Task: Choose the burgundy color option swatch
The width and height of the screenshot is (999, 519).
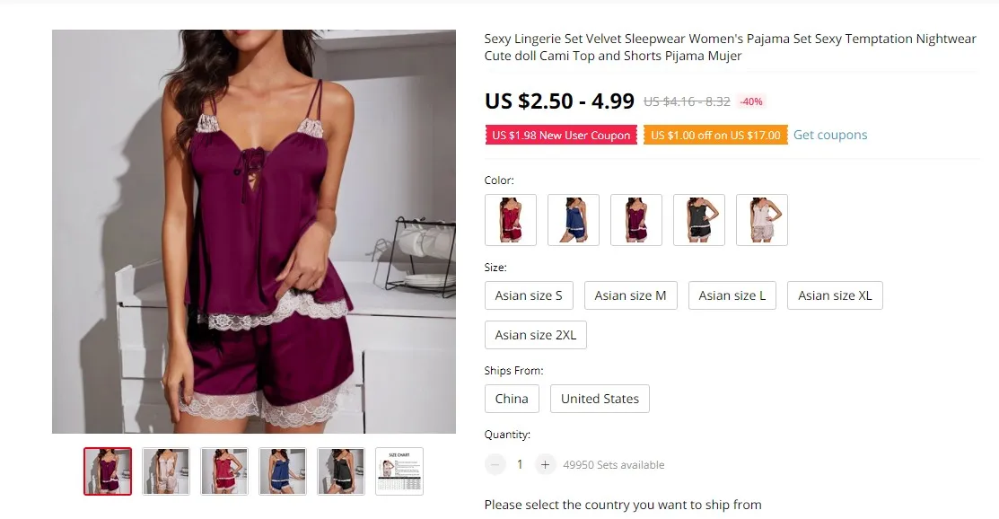Action: point(636,220)
